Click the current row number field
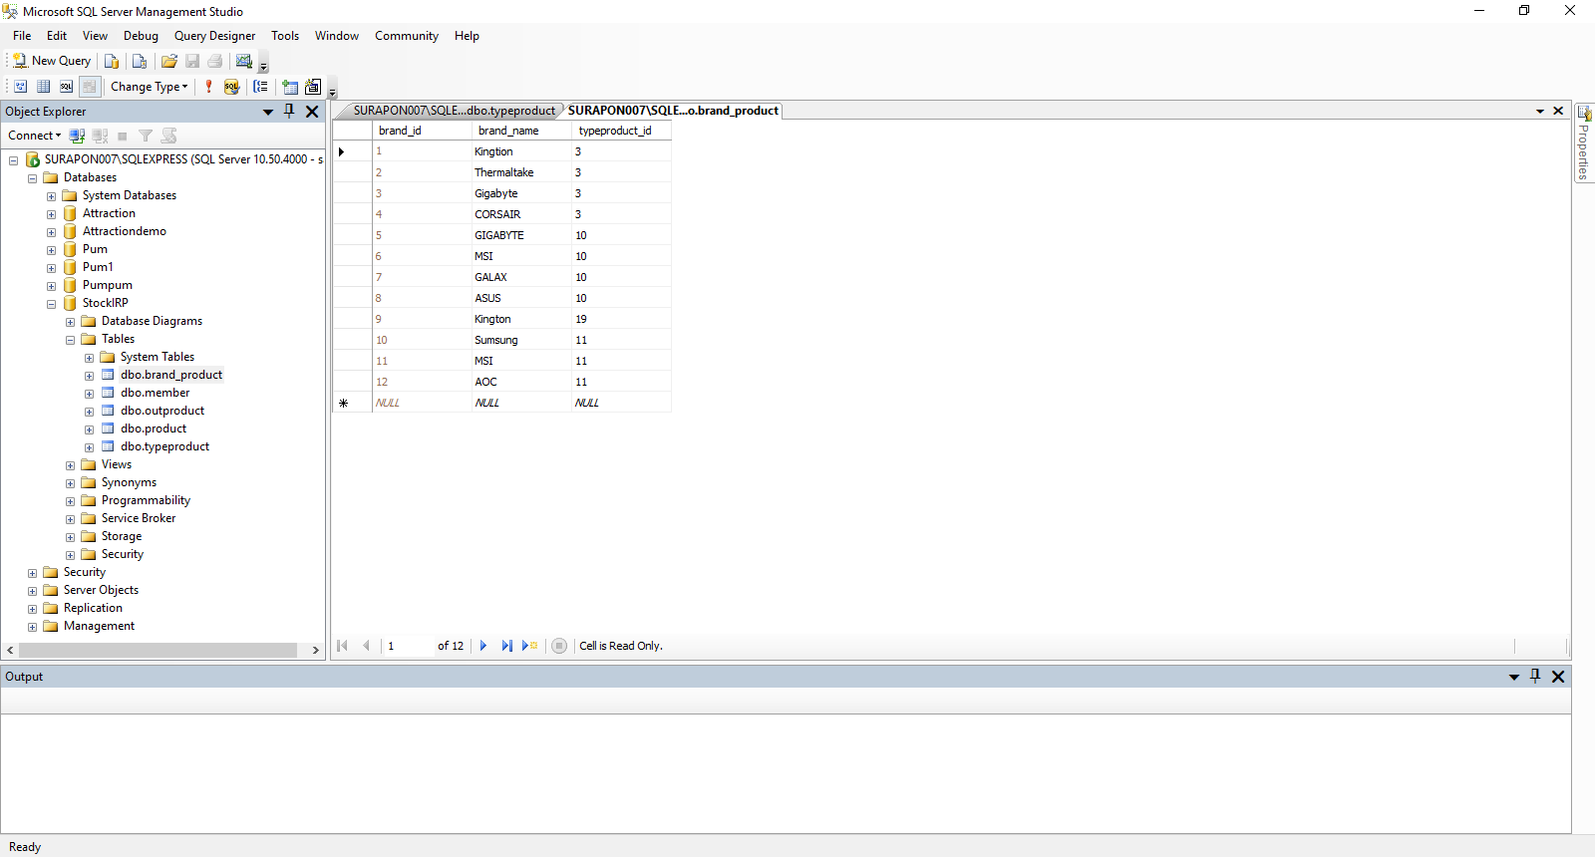 409,646
